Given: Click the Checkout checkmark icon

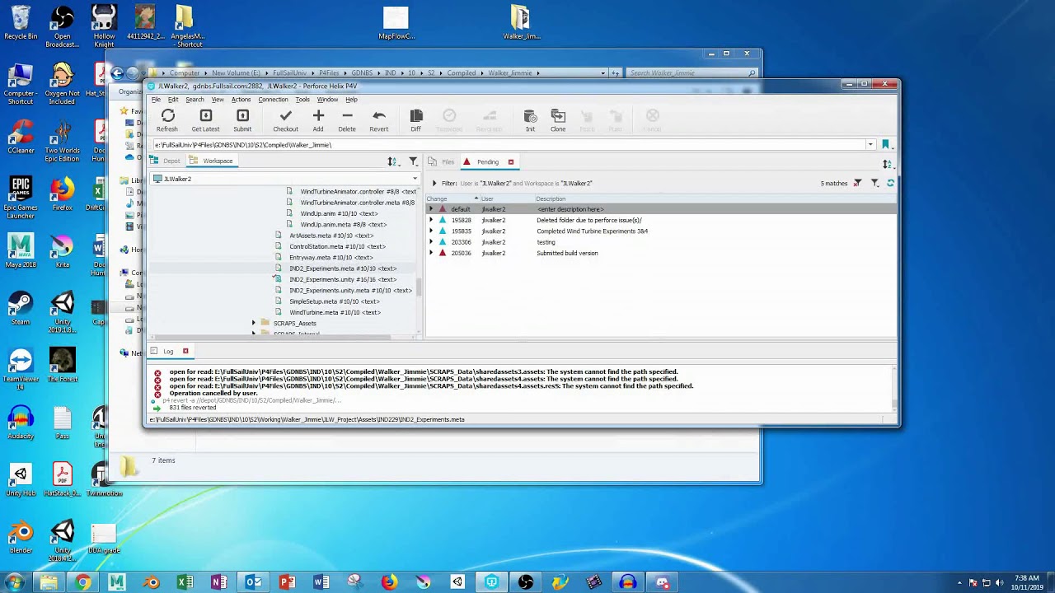Looking at the screenshot, I should click(x=285, y=116).
